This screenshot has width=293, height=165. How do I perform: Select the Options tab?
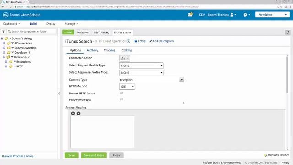point(75,50)
